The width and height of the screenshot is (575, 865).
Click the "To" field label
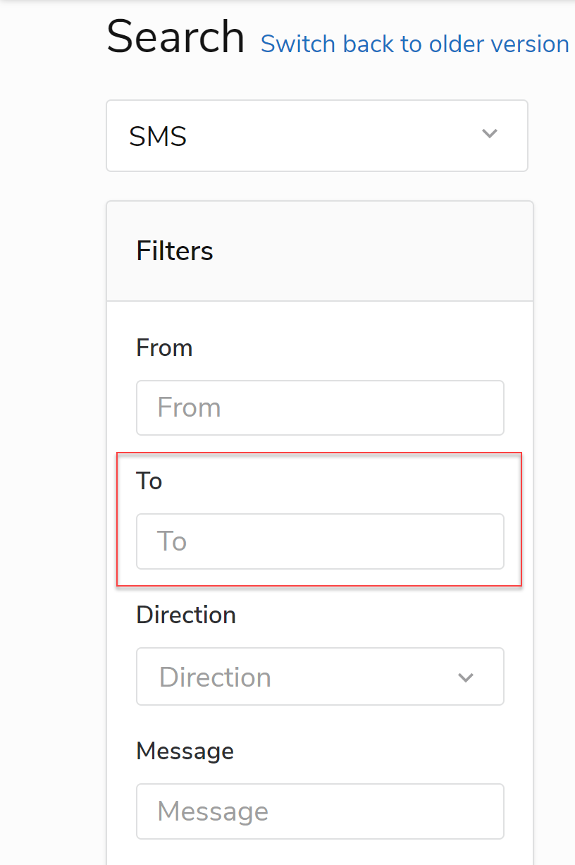[x=149, y=481]
